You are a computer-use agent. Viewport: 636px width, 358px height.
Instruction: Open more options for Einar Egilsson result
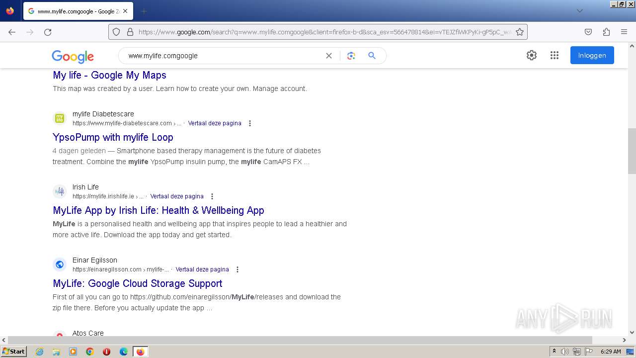pyautogui.click(x=238, y=269)
